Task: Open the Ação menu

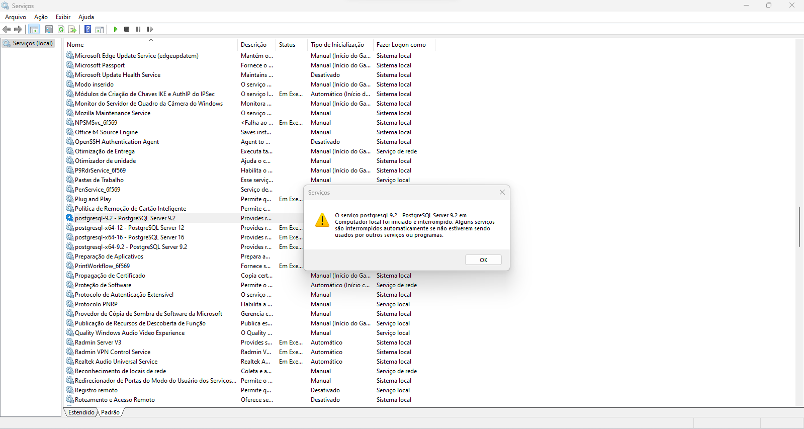Action: [41, 17]
